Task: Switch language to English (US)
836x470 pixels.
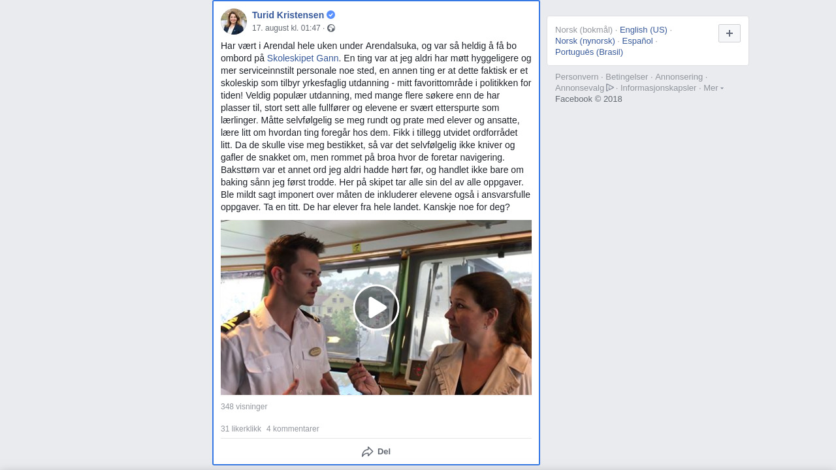Action: (x=643, y=30)
